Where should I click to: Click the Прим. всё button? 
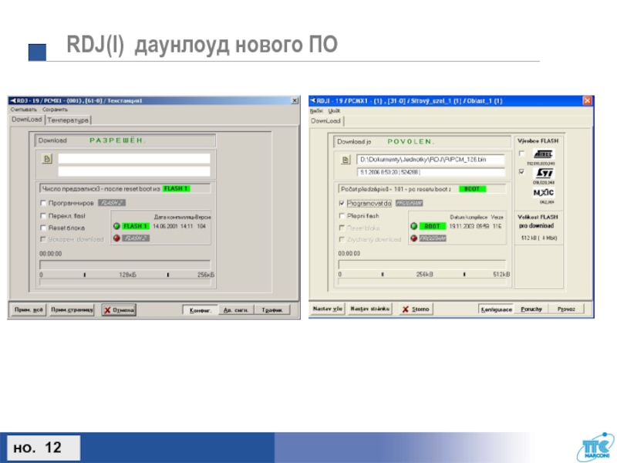point(29,310)
